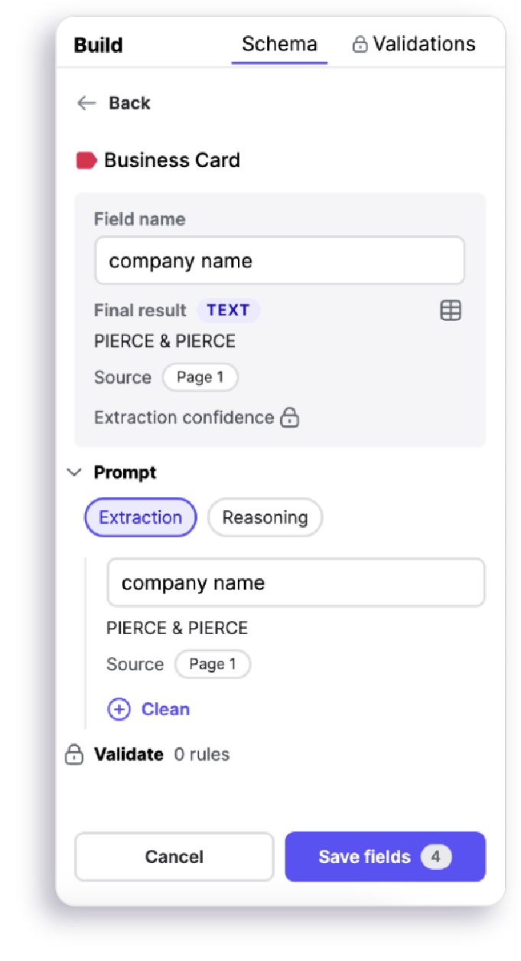Click the lock icon on Validations tab
This screenshot has height=961, width=521.
(360, 44)
